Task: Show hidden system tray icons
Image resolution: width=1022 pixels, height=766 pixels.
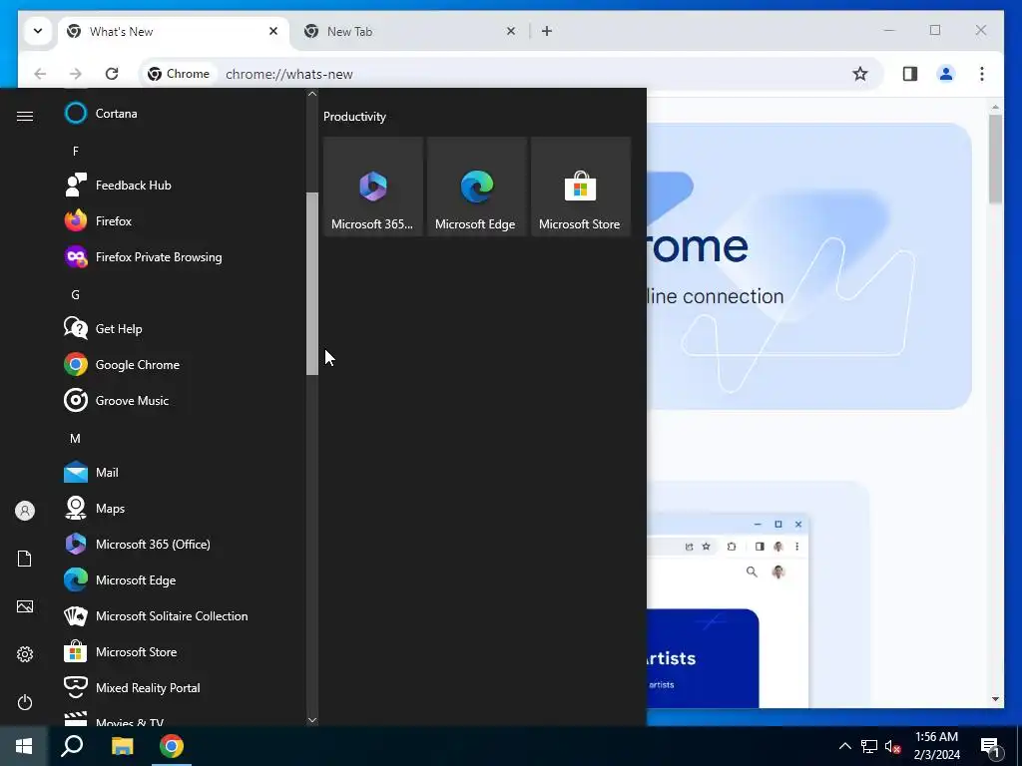Action: pos(844,746)
